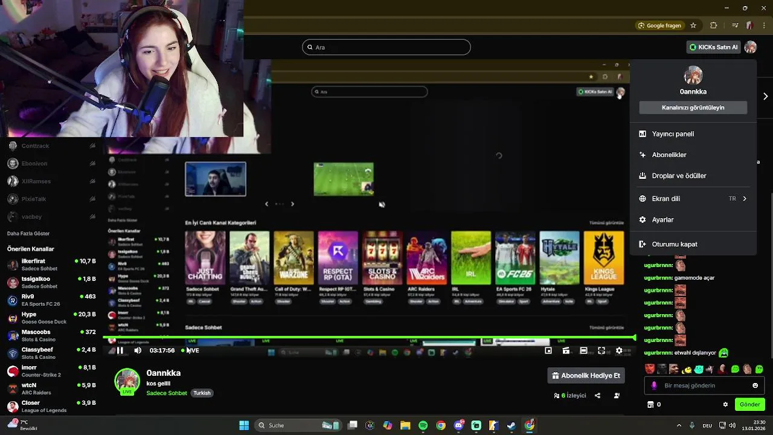This screenshot has height=435, width=773.
Task: Open chat settings gear icon
Action: point(725,404)
